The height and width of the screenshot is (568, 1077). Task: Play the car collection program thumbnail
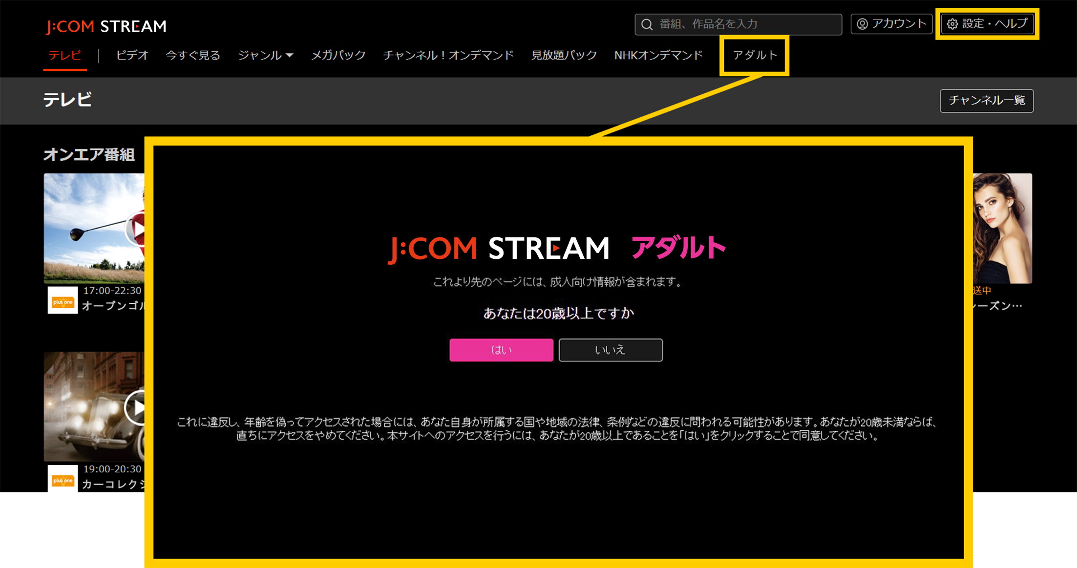[94, 406]
